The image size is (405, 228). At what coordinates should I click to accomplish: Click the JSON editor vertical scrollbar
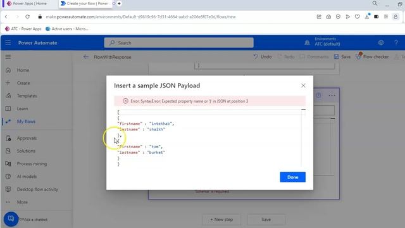click(x=304, y=138)
